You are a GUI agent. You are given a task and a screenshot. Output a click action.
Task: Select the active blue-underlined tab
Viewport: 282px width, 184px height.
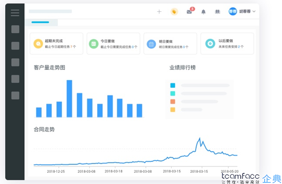pyautogui.click(x=41, y=22)
